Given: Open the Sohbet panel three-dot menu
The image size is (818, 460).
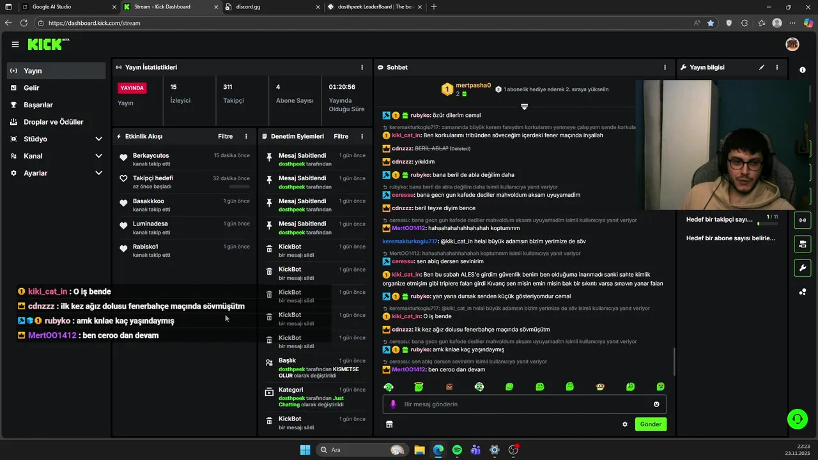Looking at the screenshot, I should point(665,67).
